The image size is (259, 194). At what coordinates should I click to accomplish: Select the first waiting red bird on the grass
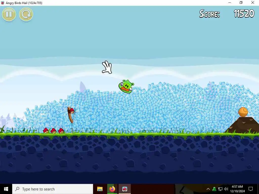(x=46, y=131)
